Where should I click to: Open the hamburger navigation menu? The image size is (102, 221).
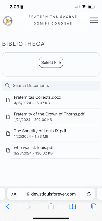[x=94, y=20]
